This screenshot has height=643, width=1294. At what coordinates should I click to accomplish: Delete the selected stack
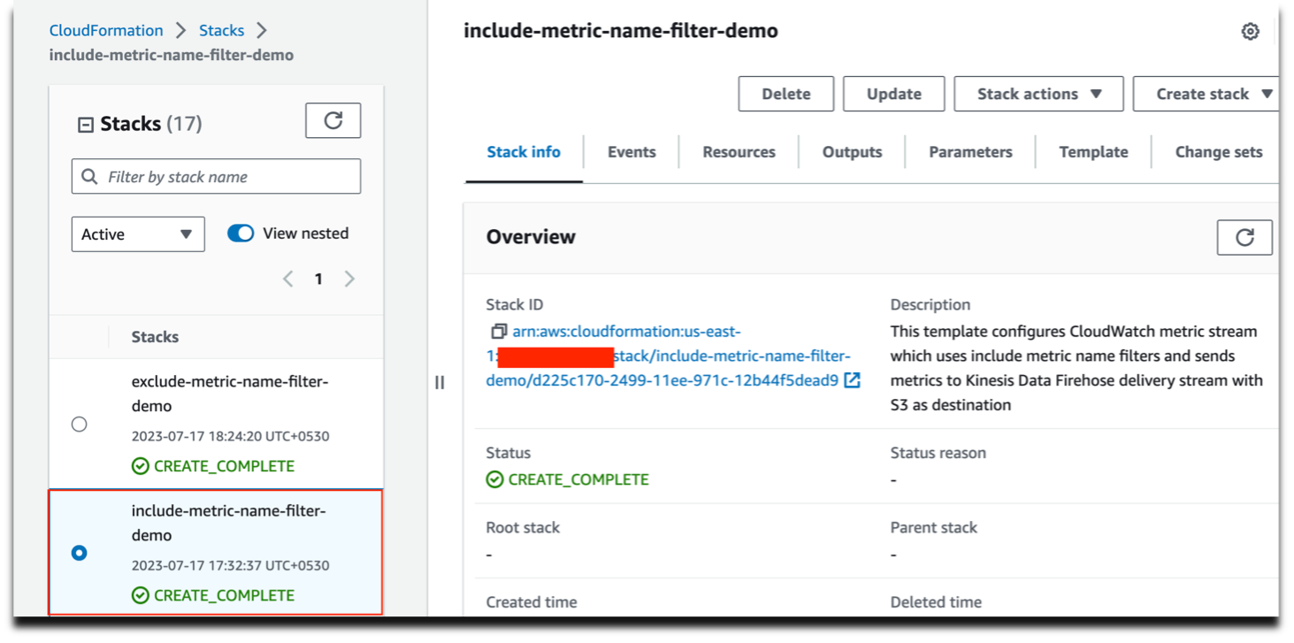785,93
